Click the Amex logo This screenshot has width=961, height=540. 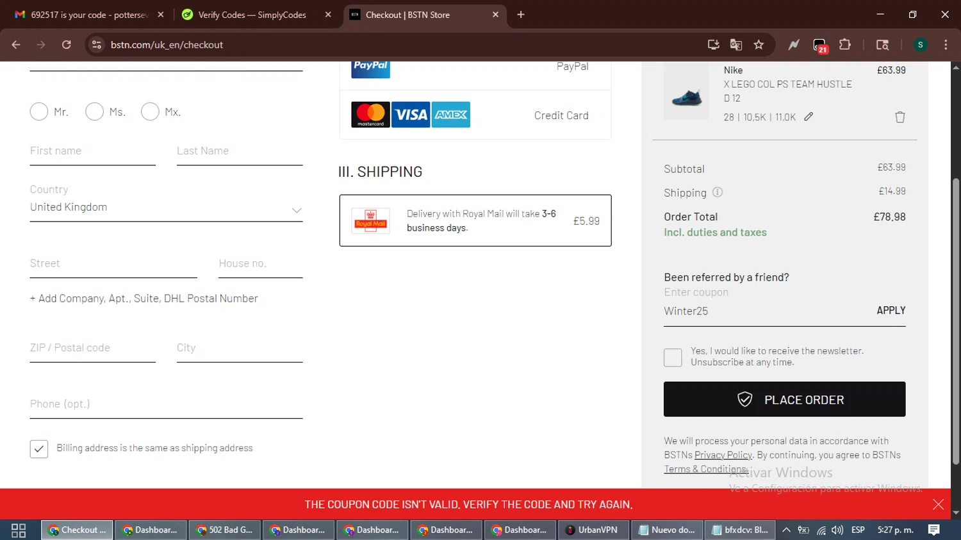451,115
